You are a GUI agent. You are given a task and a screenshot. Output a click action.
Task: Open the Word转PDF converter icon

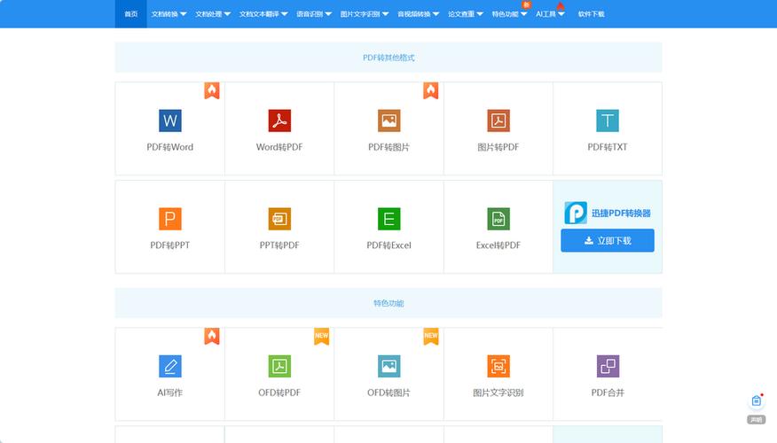pyautogui.click(x=279, y=120)
